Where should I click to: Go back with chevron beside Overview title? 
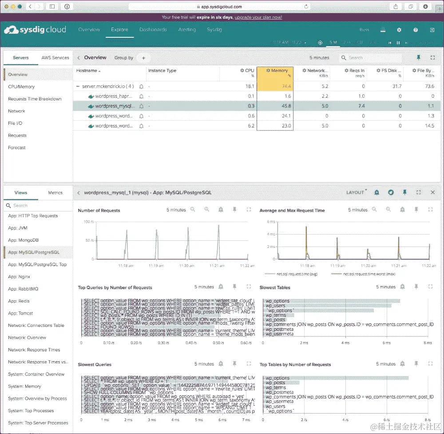coord(79,58)
